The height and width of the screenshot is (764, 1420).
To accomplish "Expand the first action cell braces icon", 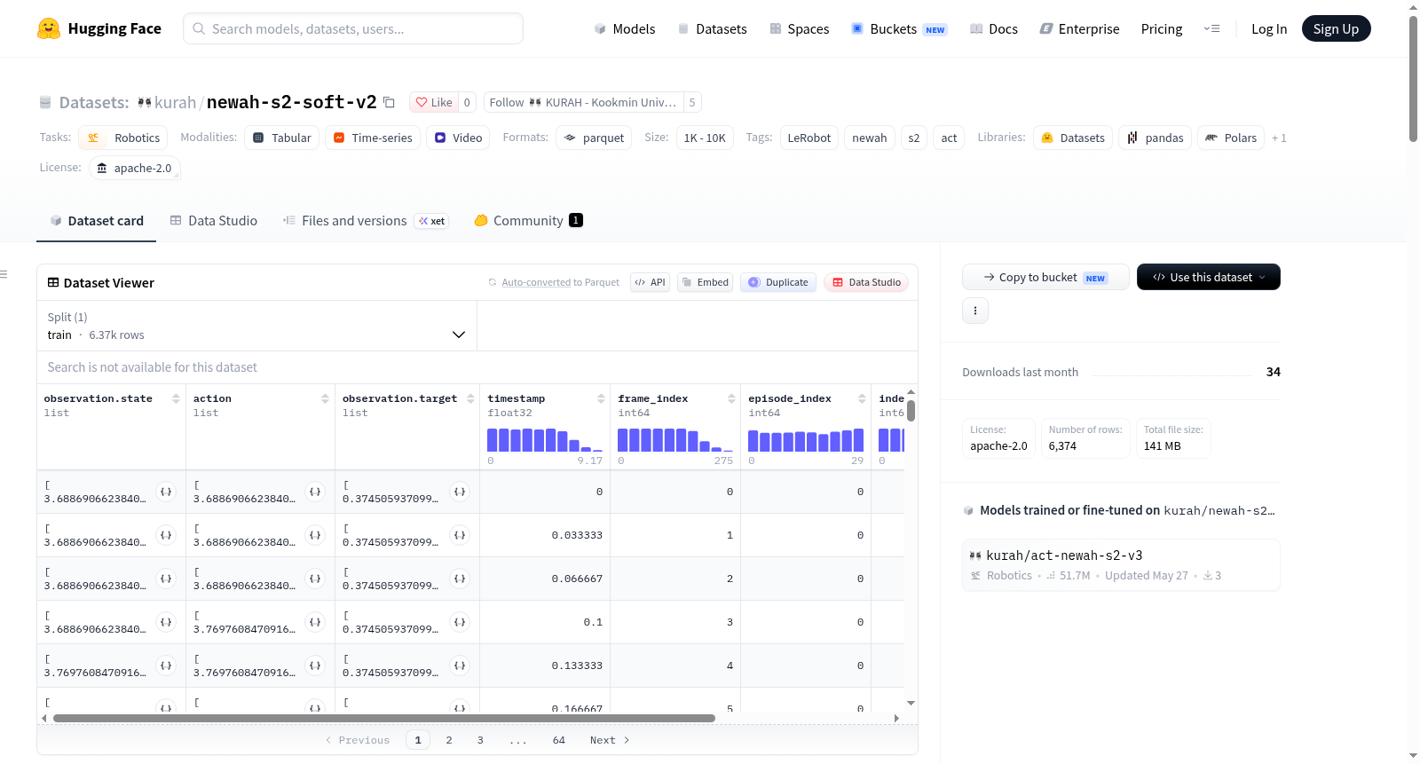I will 315,492.
